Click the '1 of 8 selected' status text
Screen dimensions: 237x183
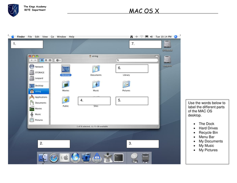coord(92,127)
